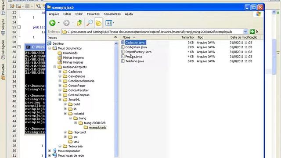The width and height of the screenshot is (281, 158).
Task: Select the ContasPagar folder in tree
Action: click(x=77, y=86)
